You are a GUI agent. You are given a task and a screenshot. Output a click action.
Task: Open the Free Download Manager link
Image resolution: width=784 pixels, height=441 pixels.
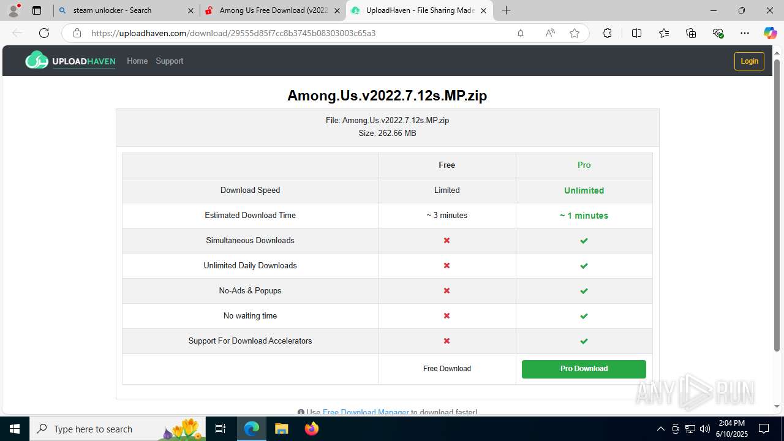[366, 412]
